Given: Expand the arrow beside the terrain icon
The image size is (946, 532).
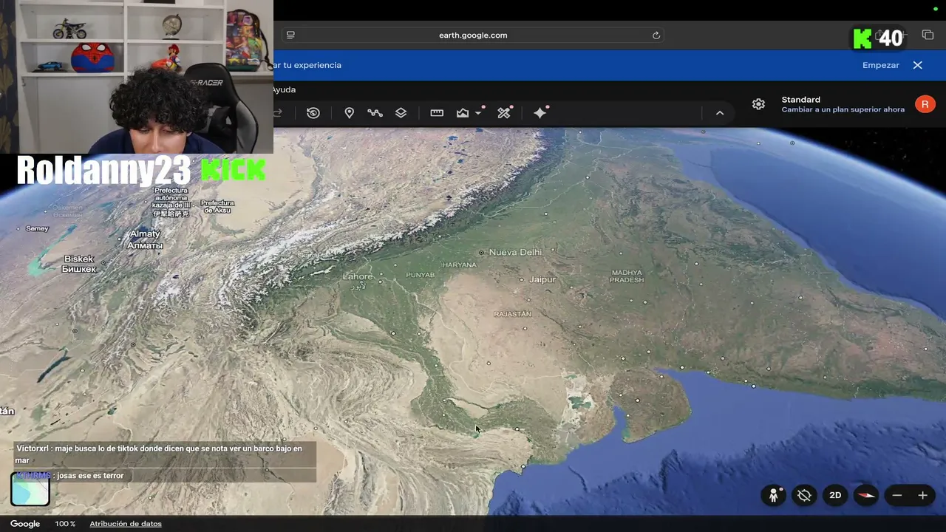Looking at the screenshot, I should coord(479,113).
